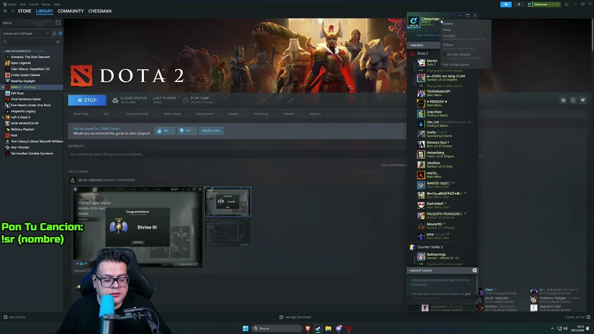The image size is (594, 334).
Task: Set status to Away
Action: tap(446, 30)
